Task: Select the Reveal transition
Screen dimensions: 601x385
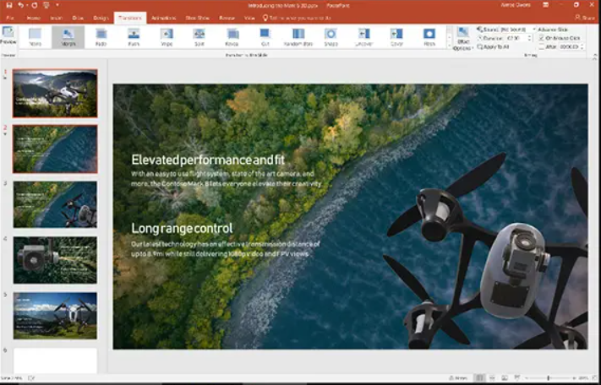Action: pyautogui.click(x=232, y=37)
